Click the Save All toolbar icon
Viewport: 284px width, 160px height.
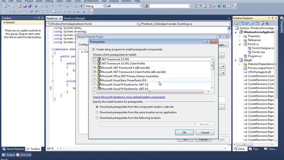30,6
